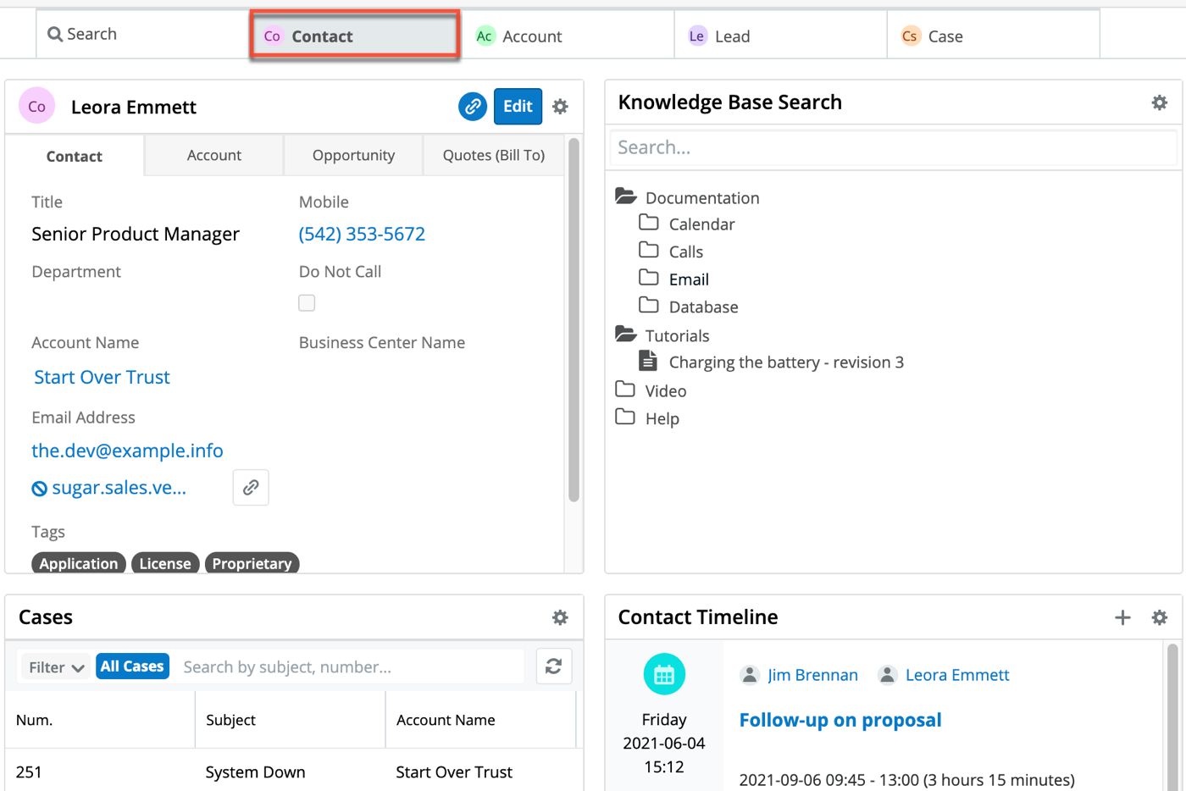Open the Charging the battery document
1186x791 pixels.
pyautogui.click(x=785, y=362)
